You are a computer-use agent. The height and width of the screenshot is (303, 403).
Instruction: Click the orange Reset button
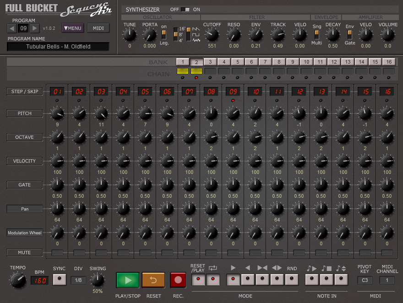click(x=153, y=280)
